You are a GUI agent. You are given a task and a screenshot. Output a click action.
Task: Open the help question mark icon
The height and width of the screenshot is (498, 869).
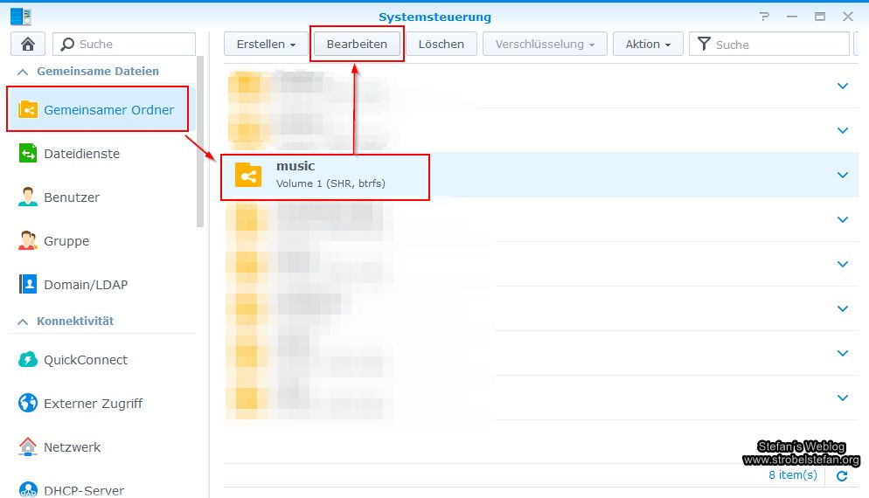[x=765, y=17]
